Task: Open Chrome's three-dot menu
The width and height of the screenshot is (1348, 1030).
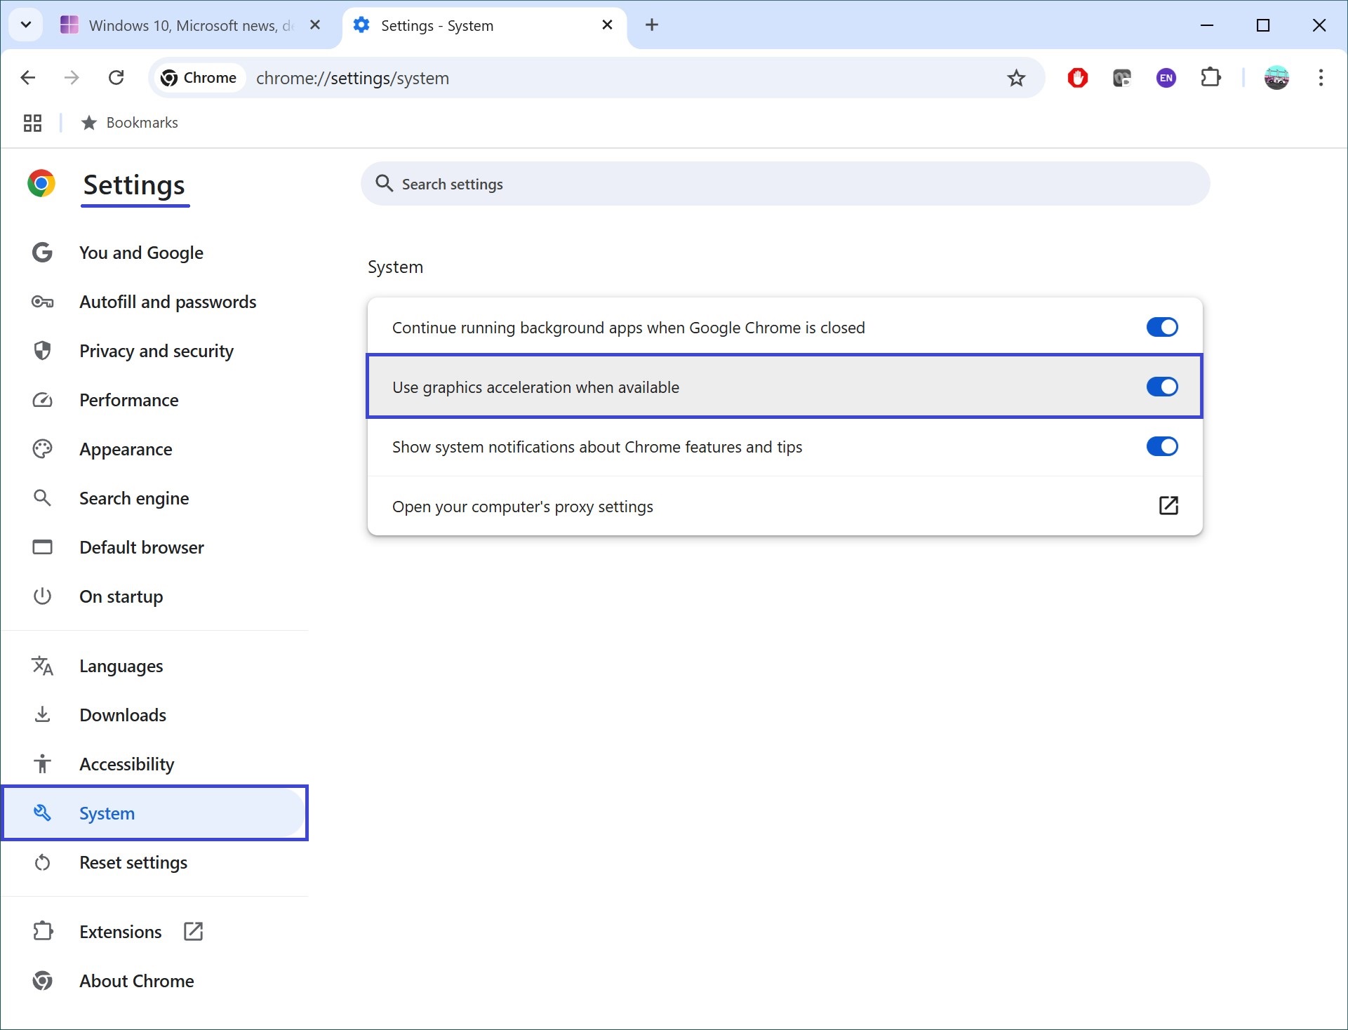Action: [1321, 78]
